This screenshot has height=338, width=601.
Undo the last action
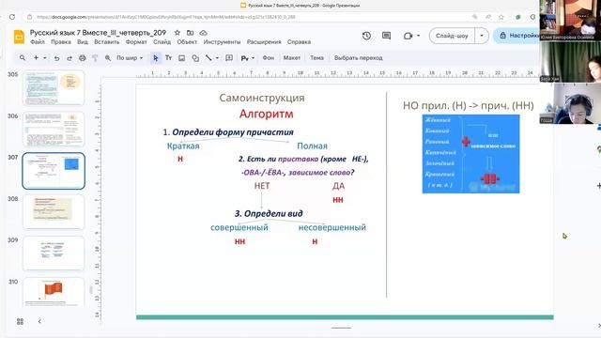56,58
